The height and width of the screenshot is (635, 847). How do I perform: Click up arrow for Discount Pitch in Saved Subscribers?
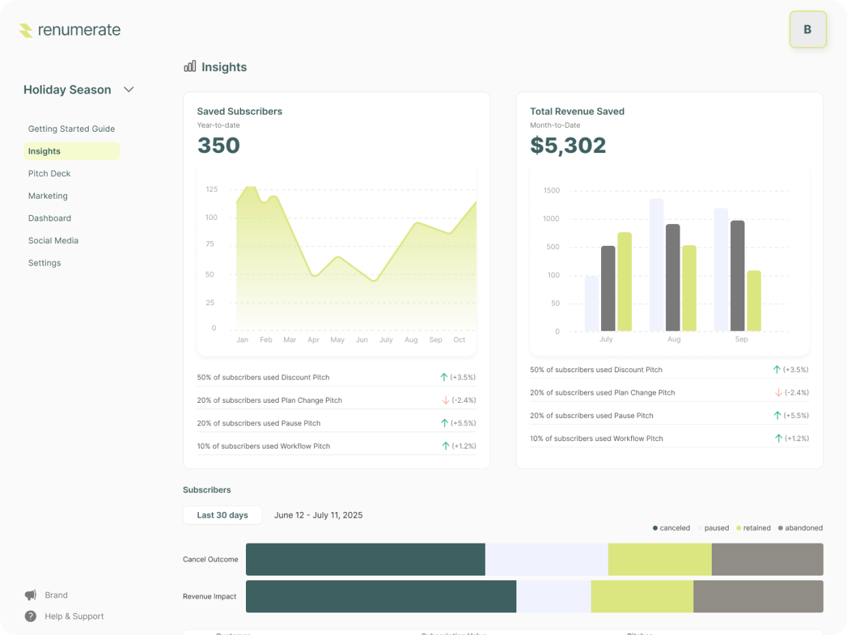point(444,377)
